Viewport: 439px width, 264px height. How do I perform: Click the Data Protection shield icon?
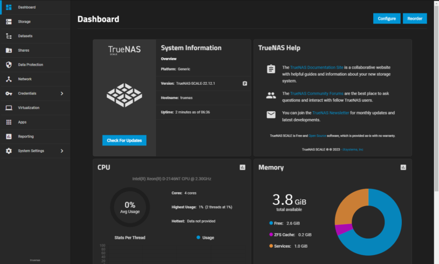coord(8,65)
